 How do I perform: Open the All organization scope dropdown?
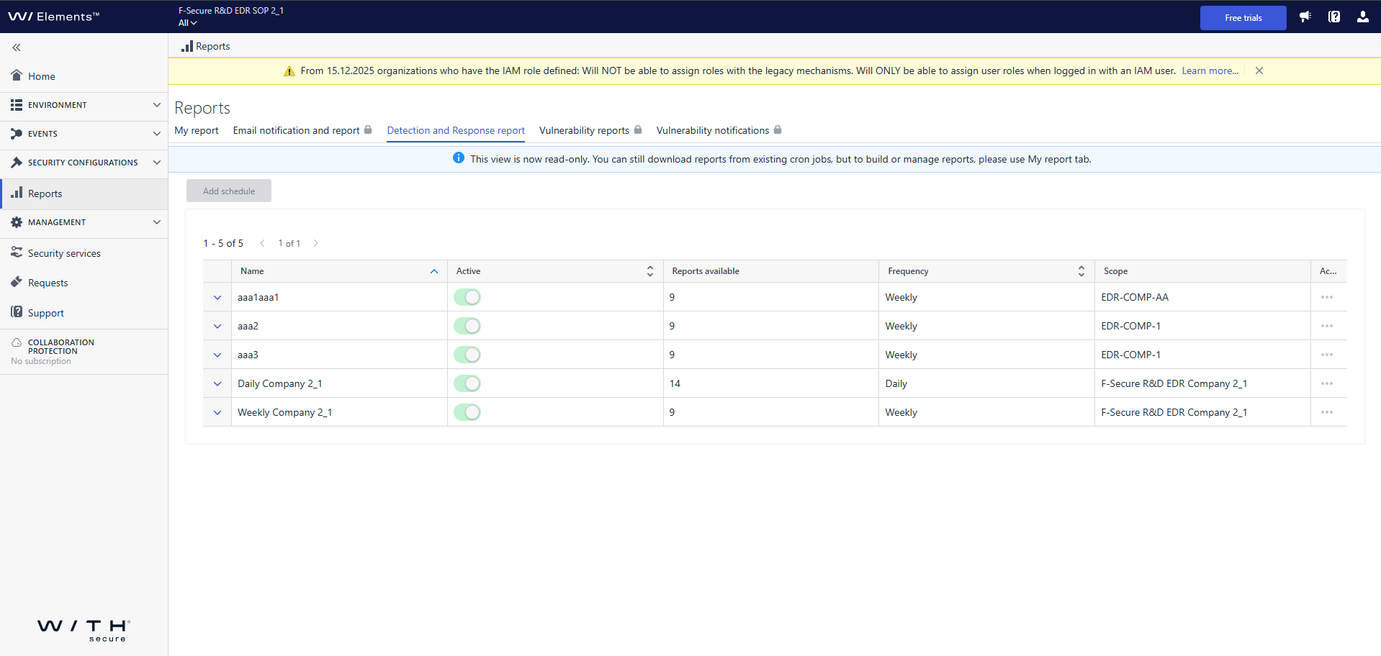pyautogui.click(x=187, y=23)
